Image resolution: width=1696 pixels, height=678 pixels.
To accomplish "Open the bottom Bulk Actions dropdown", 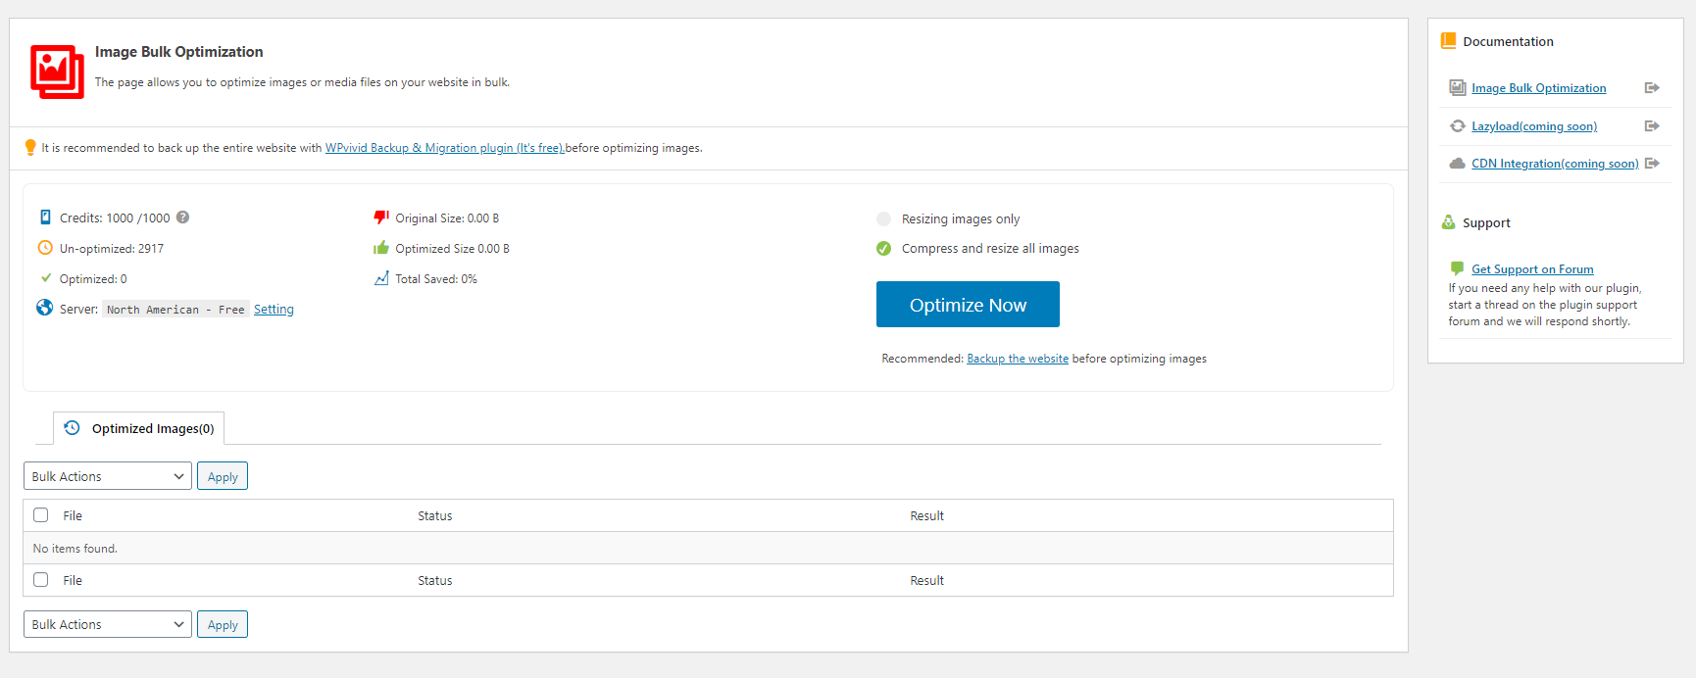I will click(x=108, y=624).
